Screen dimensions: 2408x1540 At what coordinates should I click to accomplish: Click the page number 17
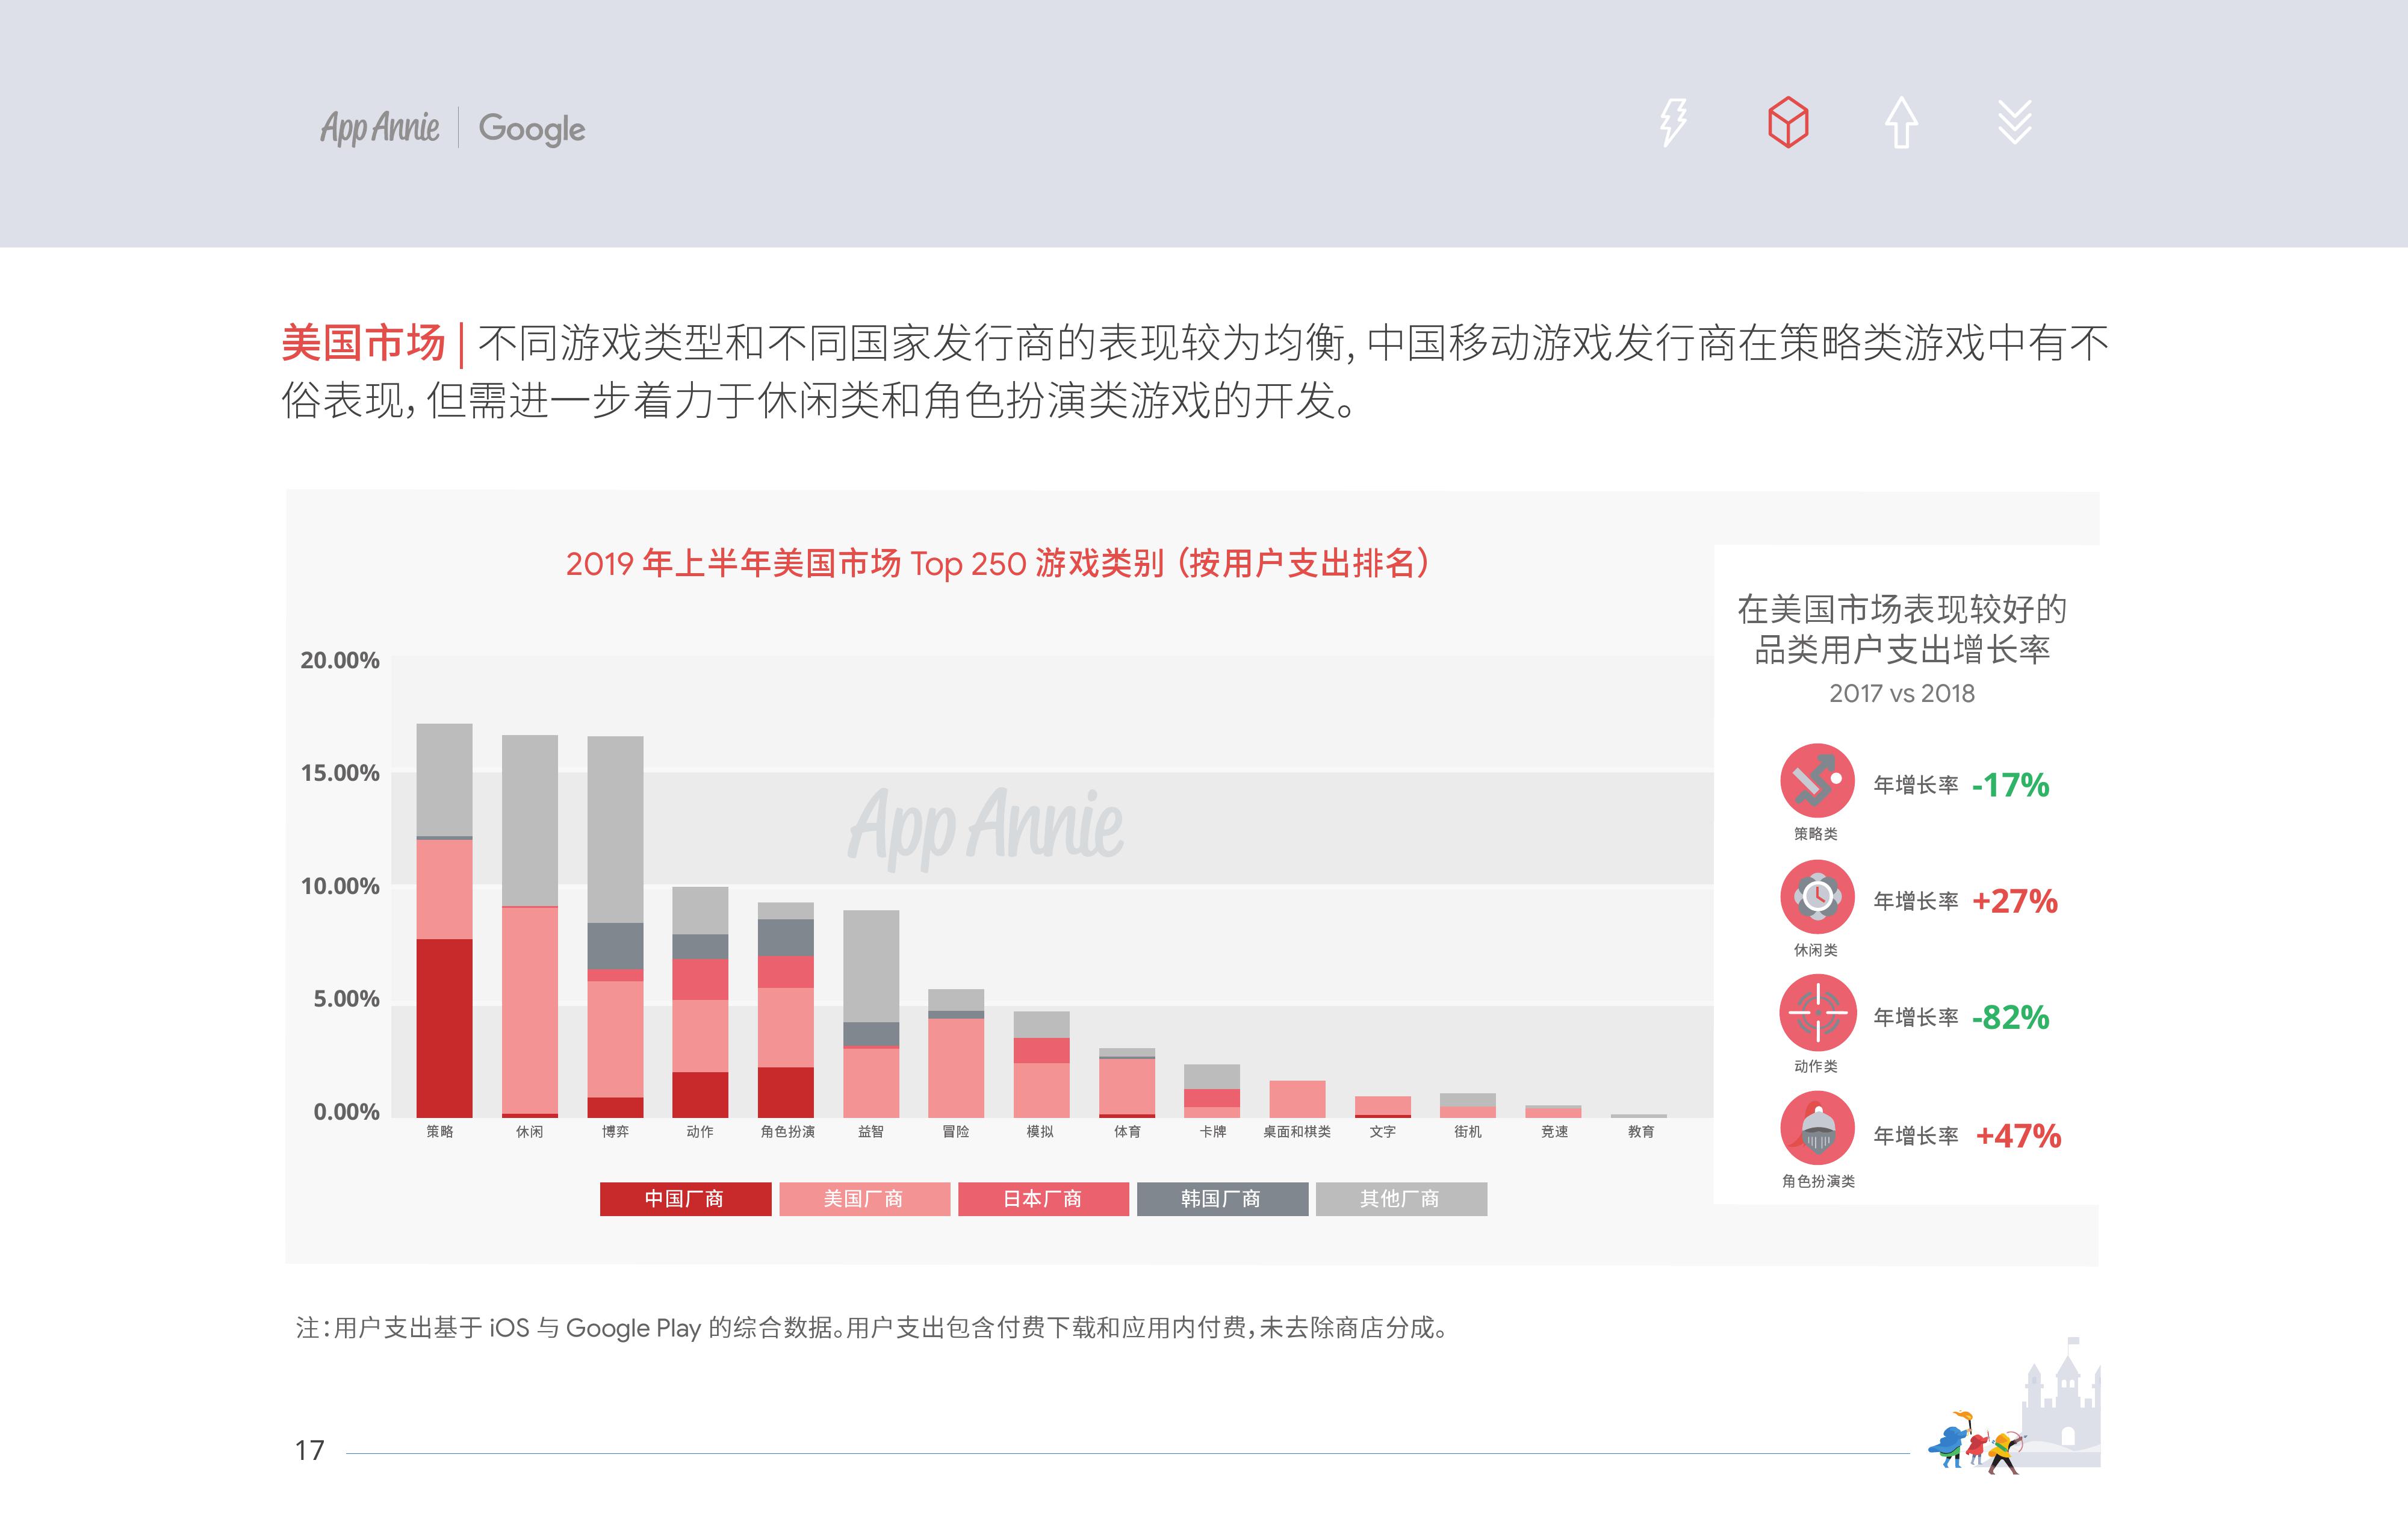pos(309,1450)
